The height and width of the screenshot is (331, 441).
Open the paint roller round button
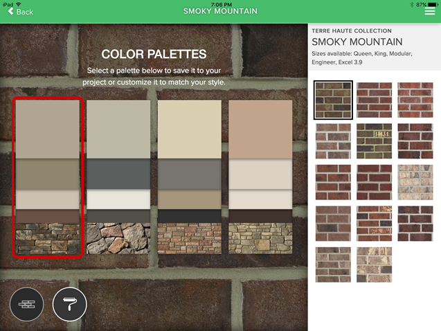pos(70,304)
